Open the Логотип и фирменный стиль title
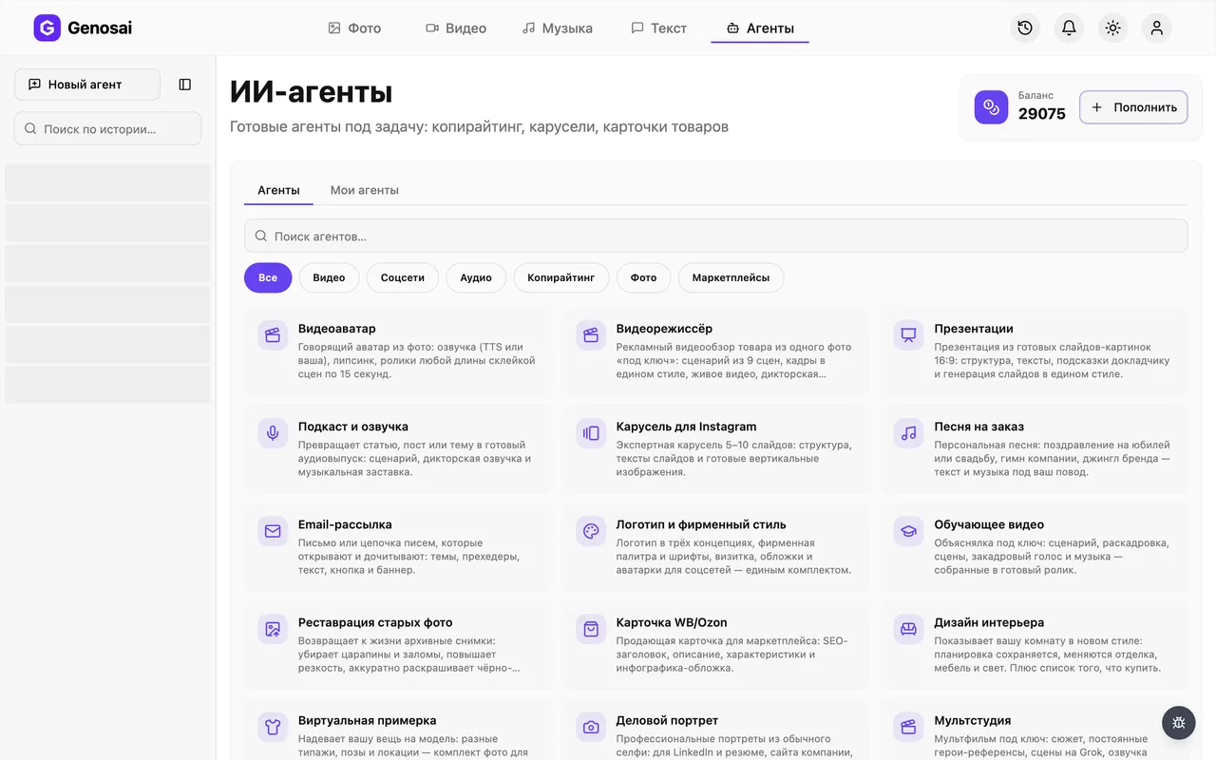Screen dimensions: 1216x760 701,524
